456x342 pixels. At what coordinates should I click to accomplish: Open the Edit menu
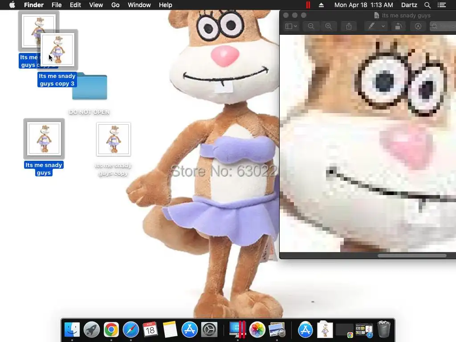tap(75, 5)
